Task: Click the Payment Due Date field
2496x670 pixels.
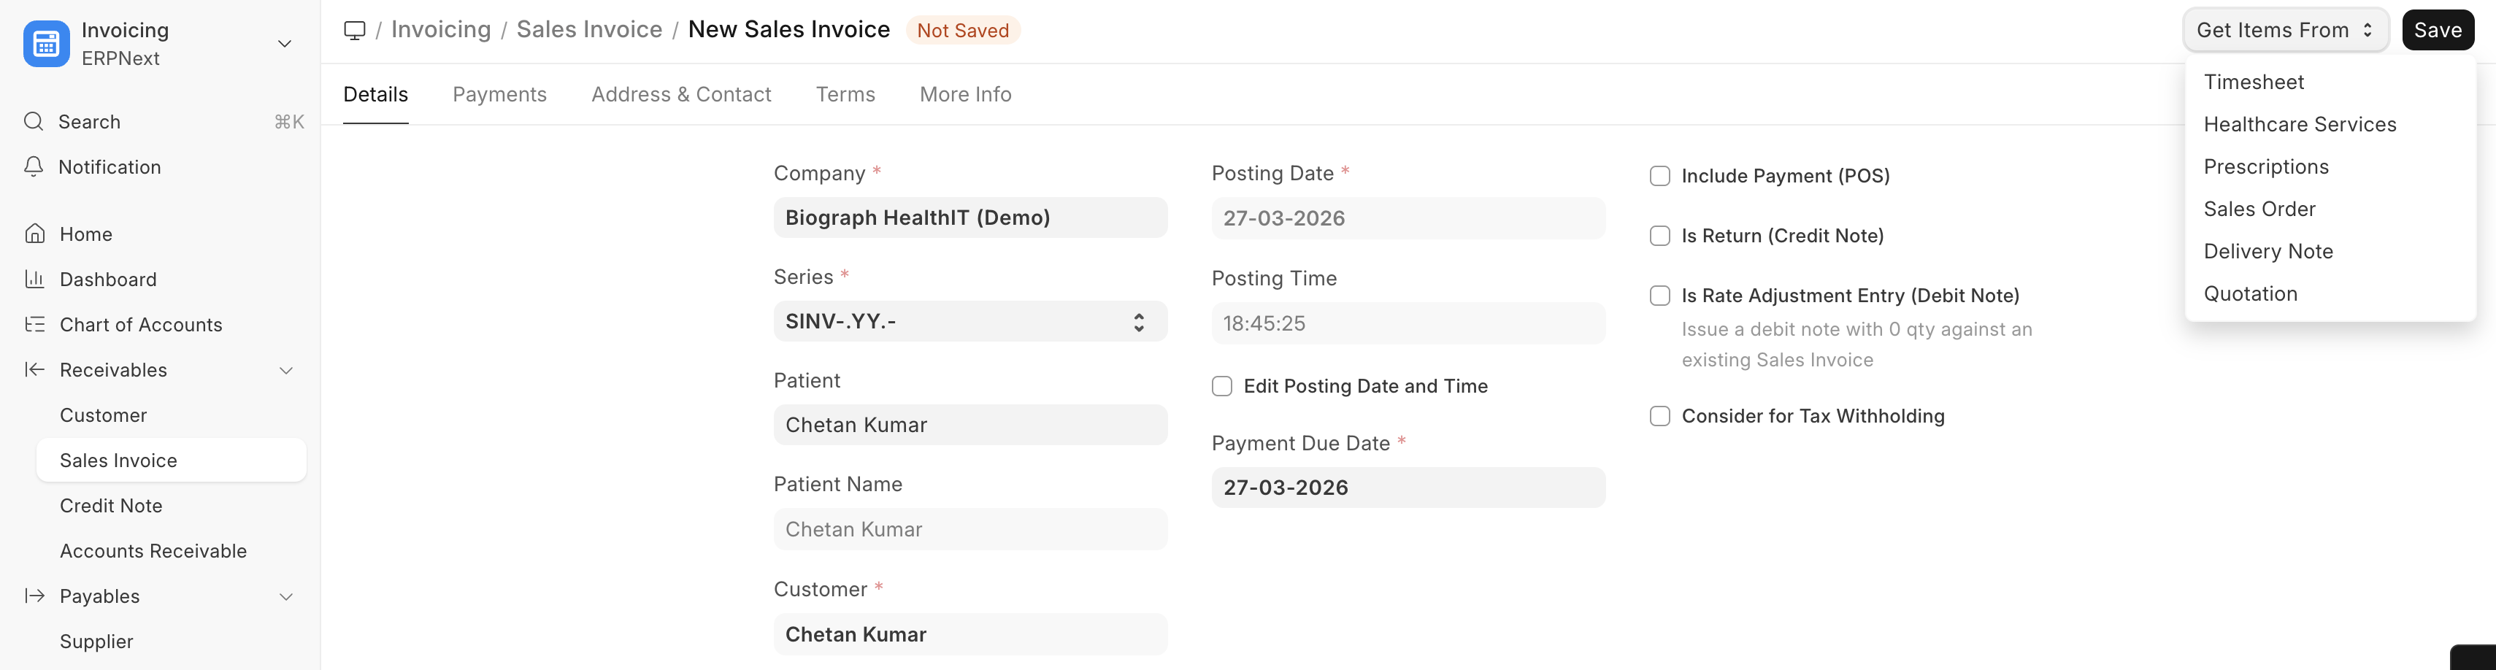Action: (x=1408, y=487)
